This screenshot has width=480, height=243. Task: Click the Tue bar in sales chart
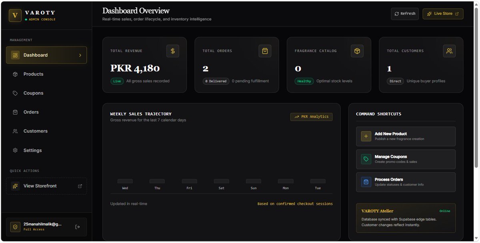pyautogui.click(x=318, y=181)
